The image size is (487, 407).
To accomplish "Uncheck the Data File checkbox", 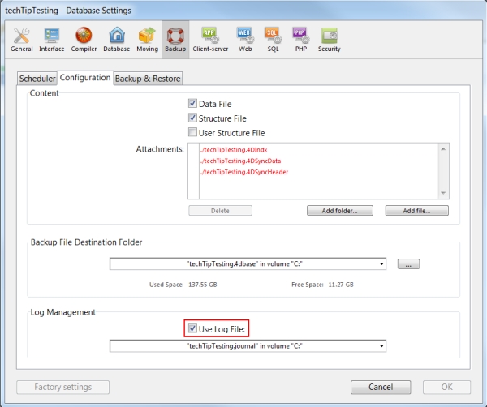I will (x=193, y=104).
